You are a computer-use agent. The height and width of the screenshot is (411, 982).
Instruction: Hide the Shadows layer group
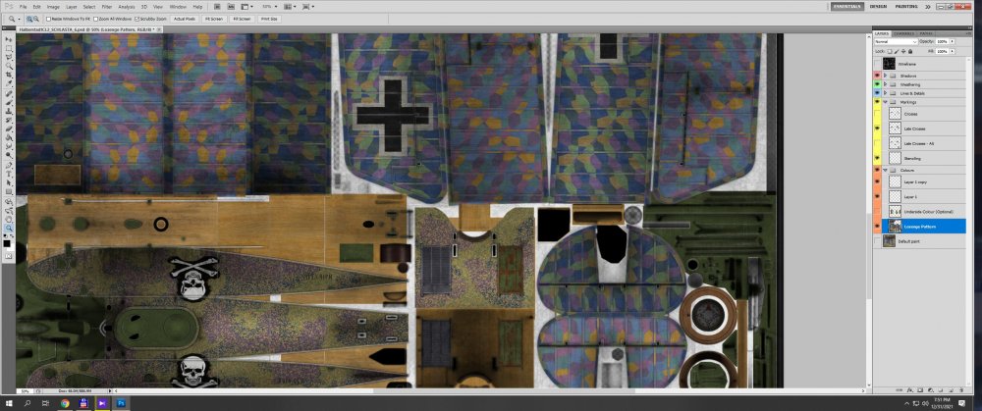877,76
